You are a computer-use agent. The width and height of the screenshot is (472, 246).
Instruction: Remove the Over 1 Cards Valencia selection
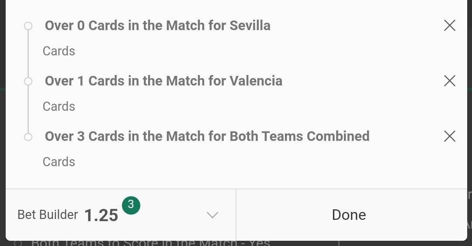(x=449, y=81)
